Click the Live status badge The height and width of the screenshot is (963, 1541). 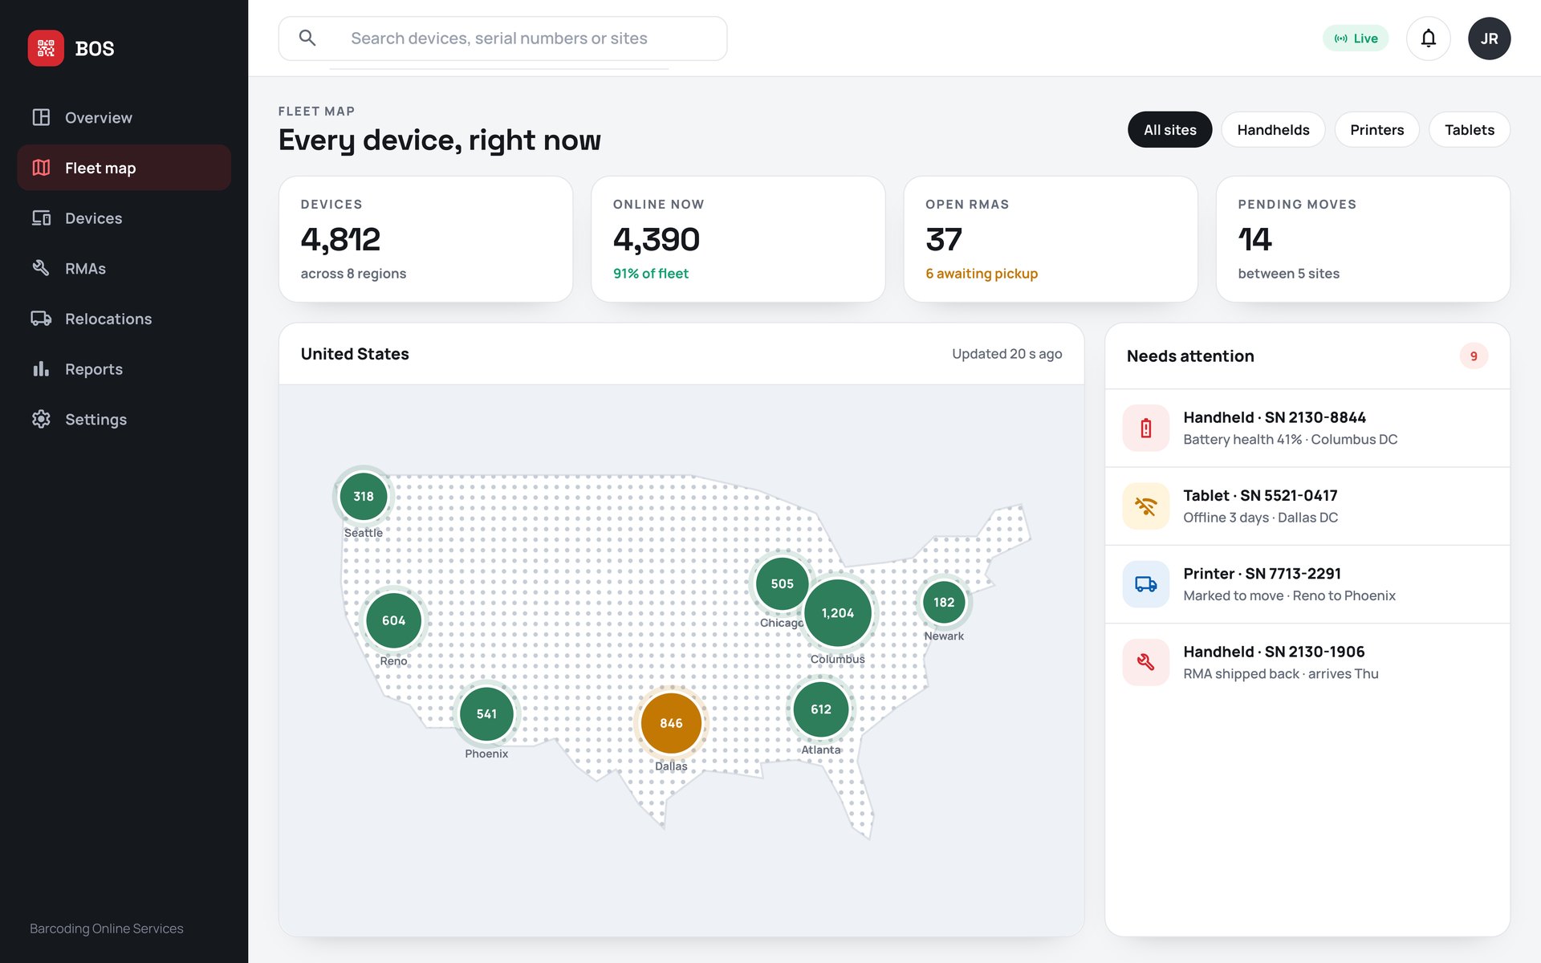pos(1356,39)
